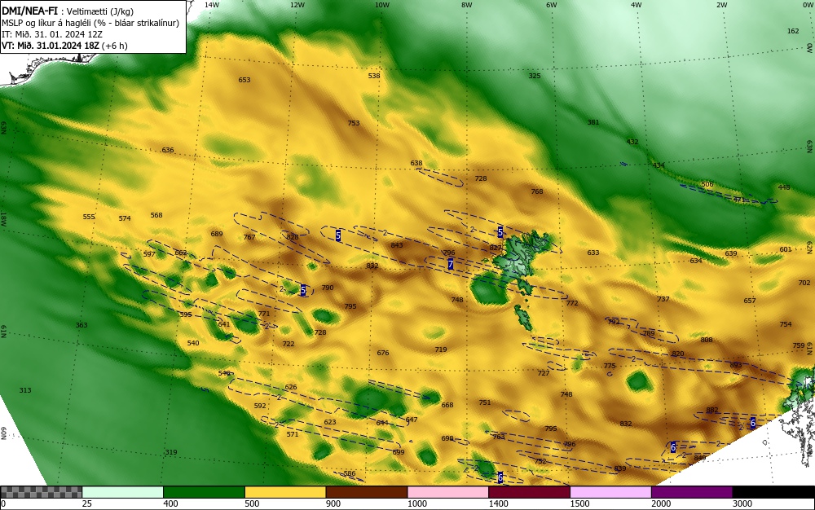The image size is (815, 510).
Task: Select the CAPE value 719
Action: 441,350
